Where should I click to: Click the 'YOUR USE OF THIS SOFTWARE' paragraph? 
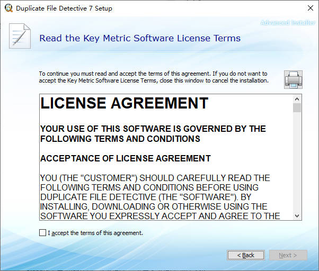click(x=153, y=133)
